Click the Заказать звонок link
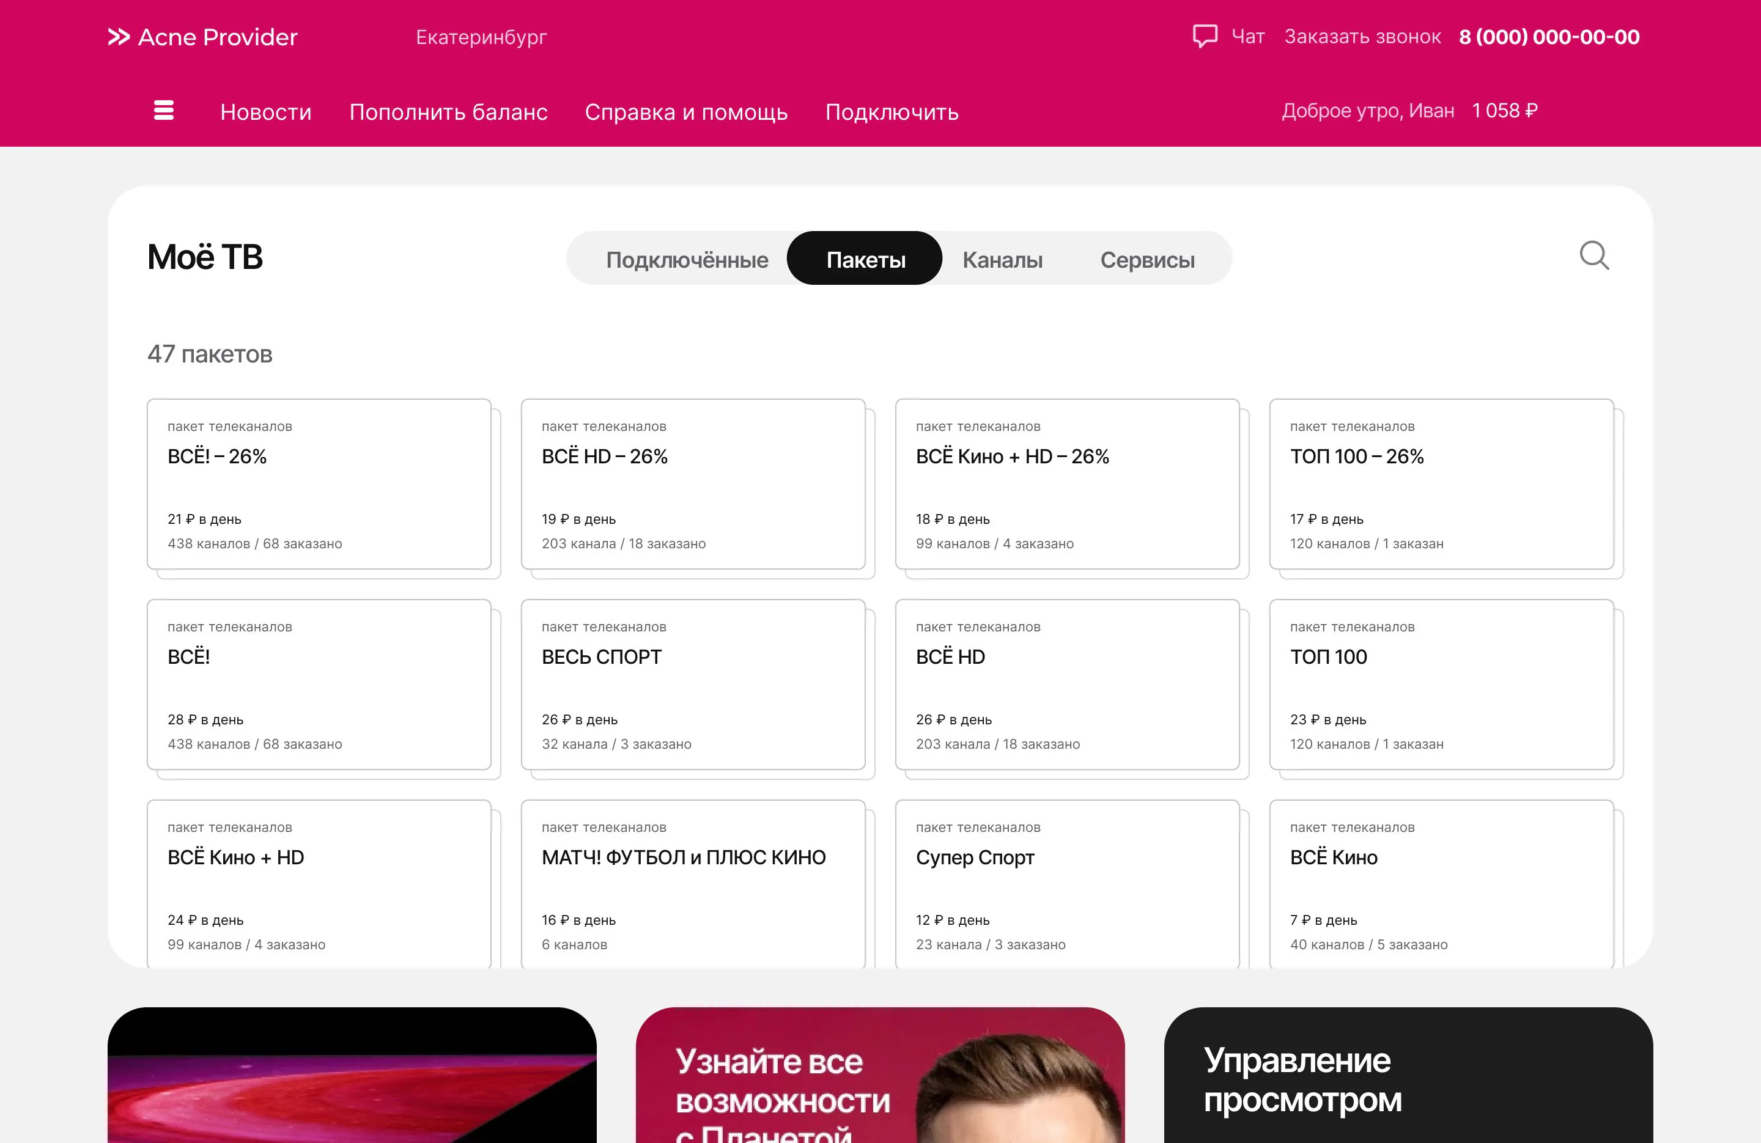Viewport: 1761px width, 1143px height. click(1362, 37)
